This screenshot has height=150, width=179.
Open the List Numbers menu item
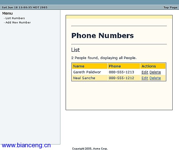tap(15, 18)
